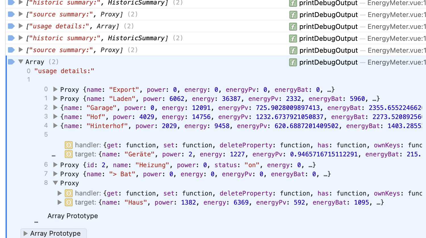Click Hof's power value 4029
The height and width of the screenshot is (238, 426).
pyautogui.click(x=147, y=117)
